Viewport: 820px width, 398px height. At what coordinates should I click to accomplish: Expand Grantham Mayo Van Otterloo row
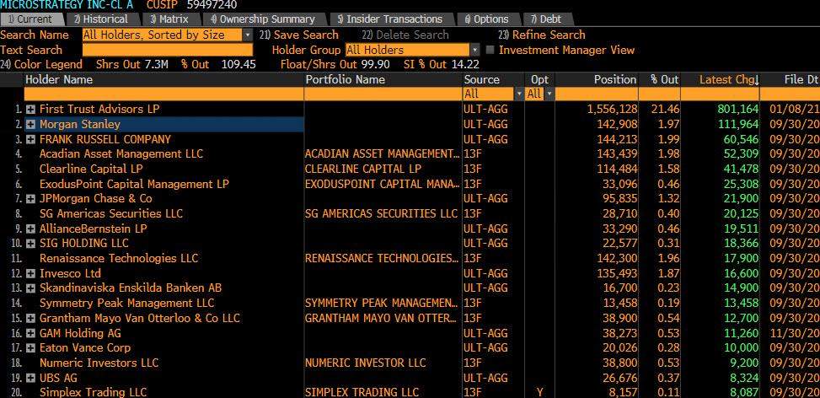point(30,318)
